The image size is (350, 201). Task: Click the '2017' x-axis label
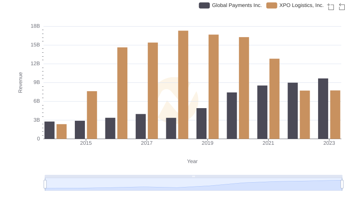pyautogui.click(x=147, y=143)
